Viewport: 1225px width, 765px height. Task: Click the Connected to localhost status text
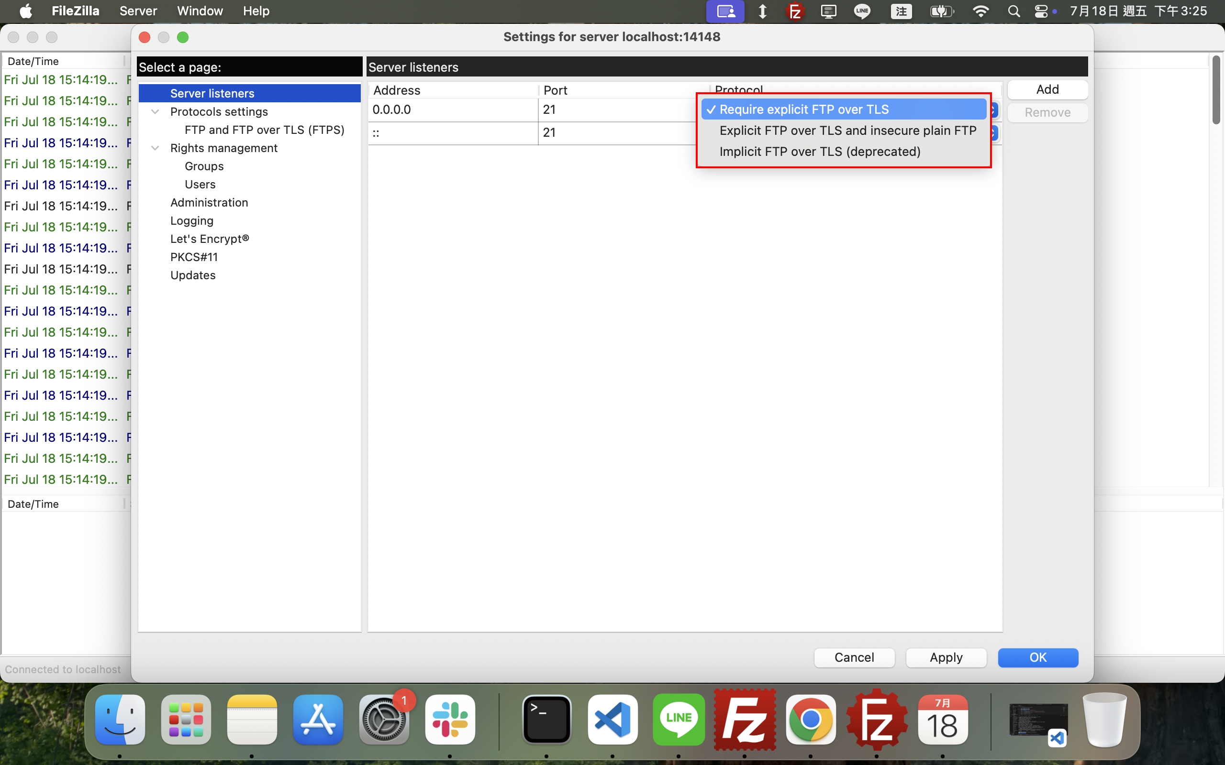tap(63, 669)
